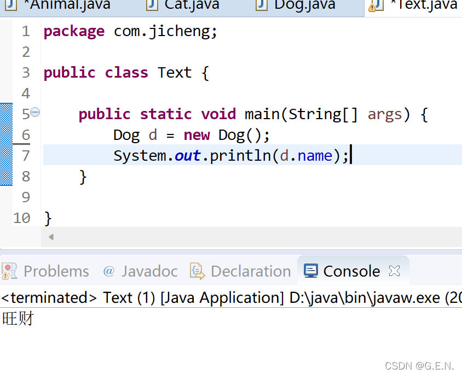The width and height of the screenshot is (462, 375).
Task: Click the 'name' field reference on line 7
Action: (315, 156)
